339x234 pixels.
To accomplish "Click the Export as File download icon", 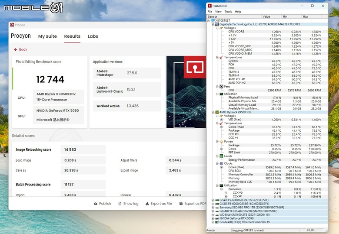I will click(147, 204).
